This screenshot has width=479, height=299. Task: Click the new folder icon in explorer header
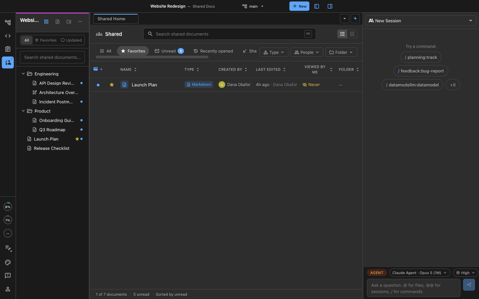tap(69, 22)
